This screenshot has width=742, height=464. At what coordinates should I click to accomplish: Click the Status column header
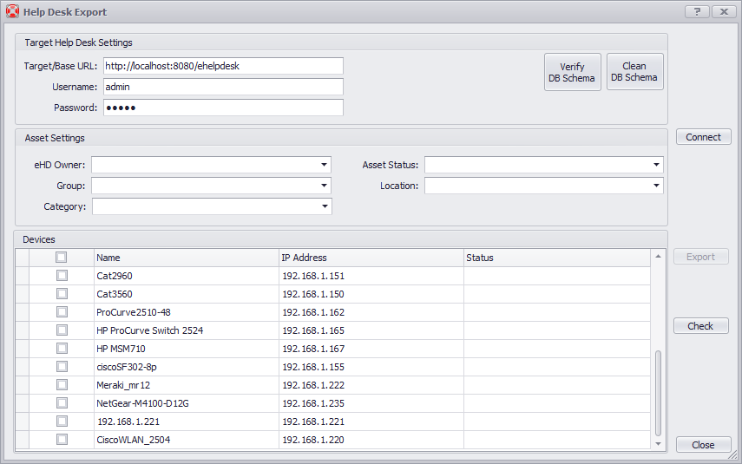tap(557, 258)
